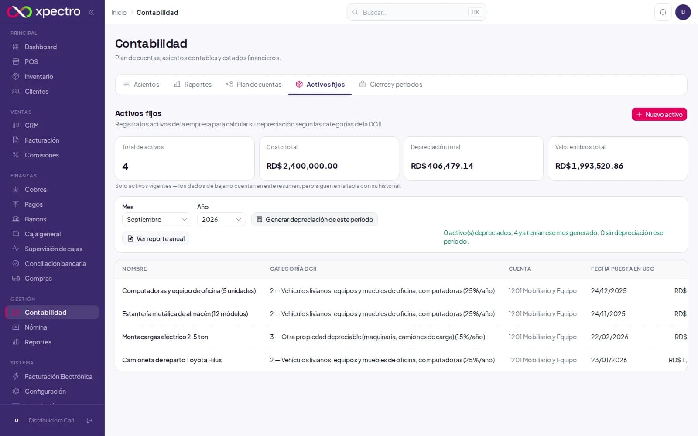The width and height of the screenshot is (698, 436).
Task: Click the Nuevo activo button
Action: pyautogui.click(x=659, y=114)
